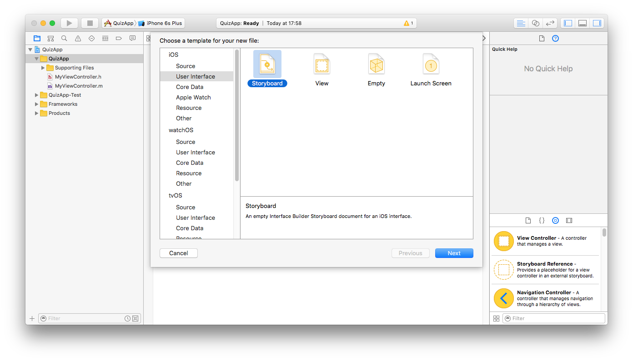Screen dimensions: 633x361
Task: Click the Object library scrollbar
Action: pos(604,232)
